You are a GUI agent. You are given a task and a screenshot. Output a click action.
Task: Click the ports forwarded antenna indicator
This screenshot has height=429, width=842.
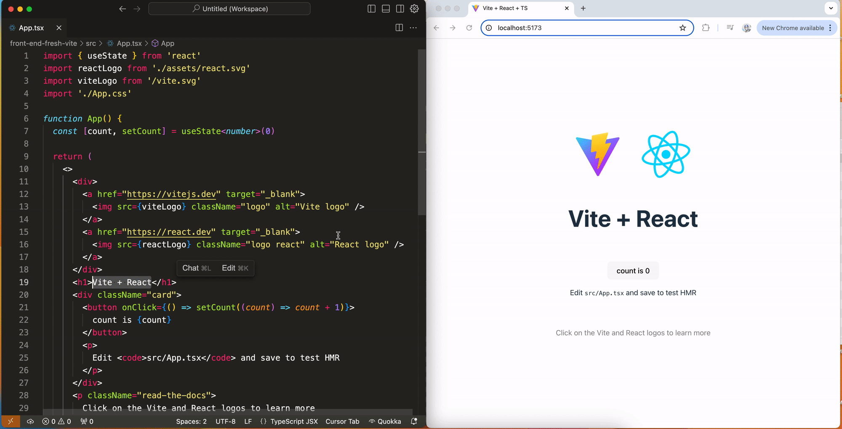click(x=87, y=421)
